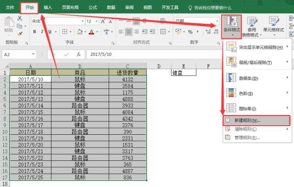
Task: Switch to the 插入 ribbon tab
Action: [x=48, y=7]
